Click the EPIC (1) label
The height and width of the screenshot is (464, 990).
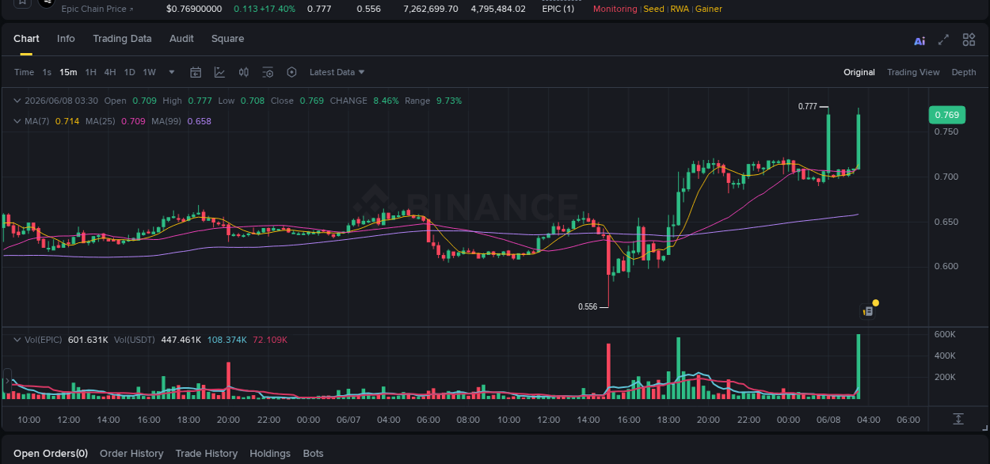pyautogui.click(x=558, y=9)
